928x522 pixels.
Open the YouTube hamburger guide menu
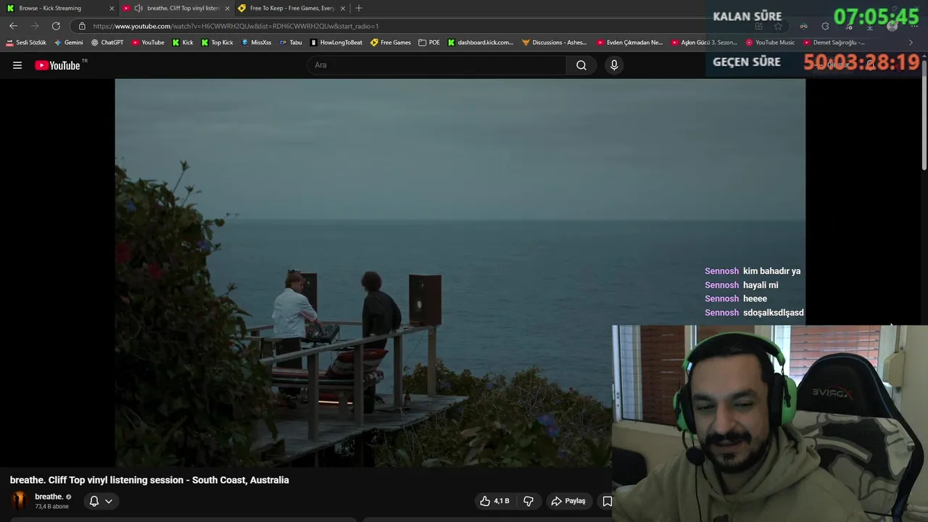(17, 65)
